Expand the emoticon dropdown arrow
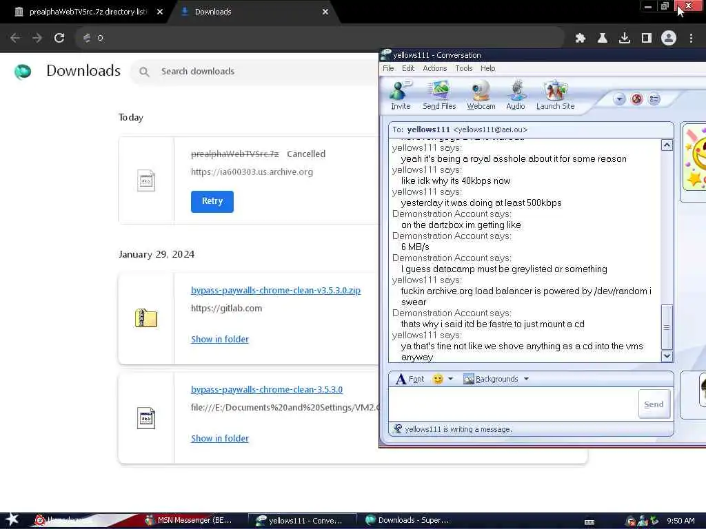 coord(450,379)
